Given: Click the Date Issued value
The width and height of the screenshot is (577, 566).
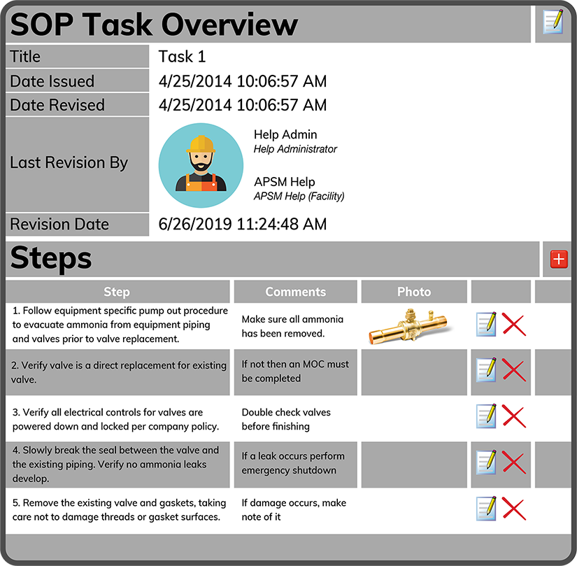Looking at the screenshot, I should tap(243, 81).
